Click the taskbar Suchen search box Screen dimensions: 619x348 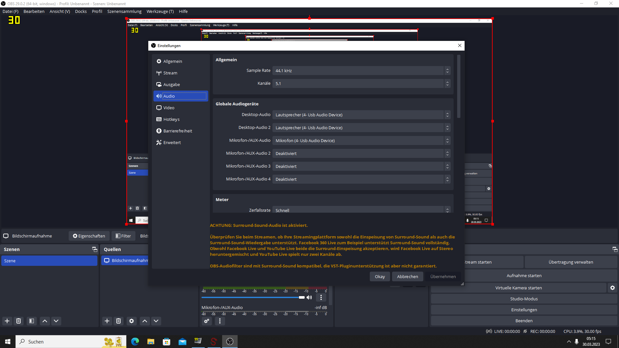pyautogui.click(x=71, y=342)
